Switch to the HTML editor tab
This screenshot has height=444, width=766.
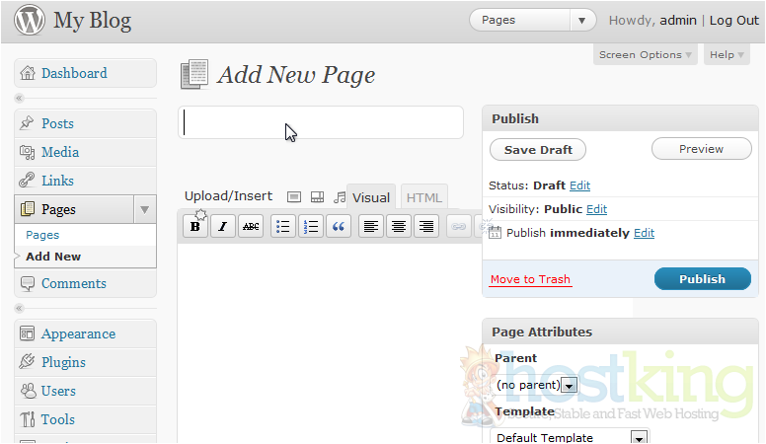(423, 197)
